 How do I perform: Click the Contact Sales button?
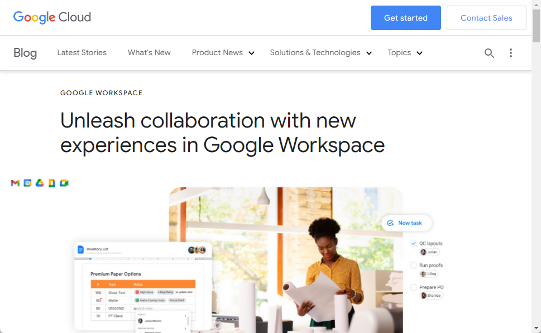[486, 17]
